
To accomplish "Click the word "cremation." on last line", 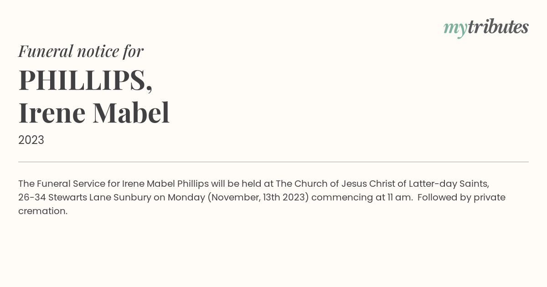I will click(x=43, y=211).
